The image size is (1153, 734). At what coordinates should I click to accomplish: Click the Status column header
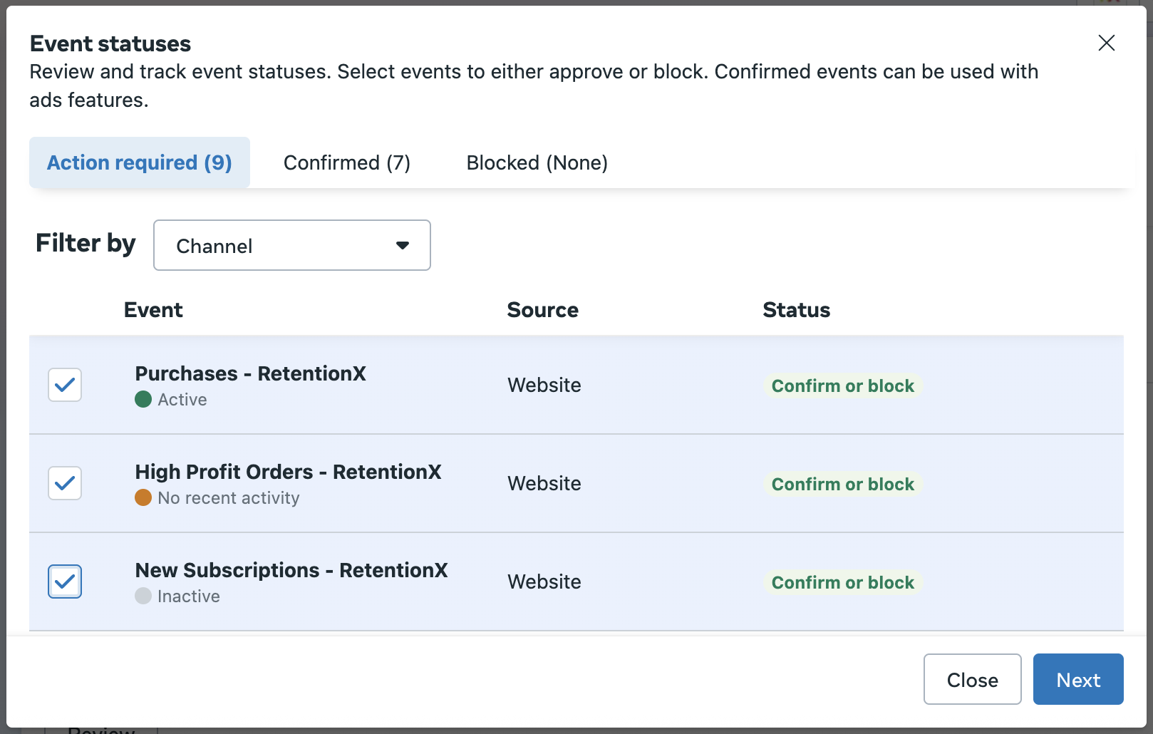(x=796, y=310)
